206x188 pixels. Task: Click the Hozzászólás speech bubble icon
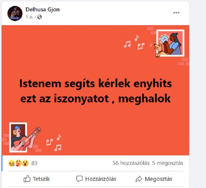[79, 179]
